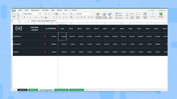Open the Receipts analysis sheet tab
The width and height of the screenshot is (177, 99).
click(61, 90)
